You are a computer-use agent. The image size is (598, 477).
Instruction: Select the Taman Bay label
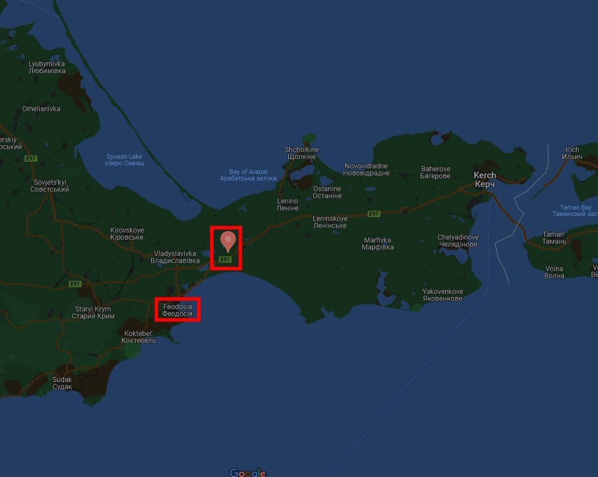(575, 210)
